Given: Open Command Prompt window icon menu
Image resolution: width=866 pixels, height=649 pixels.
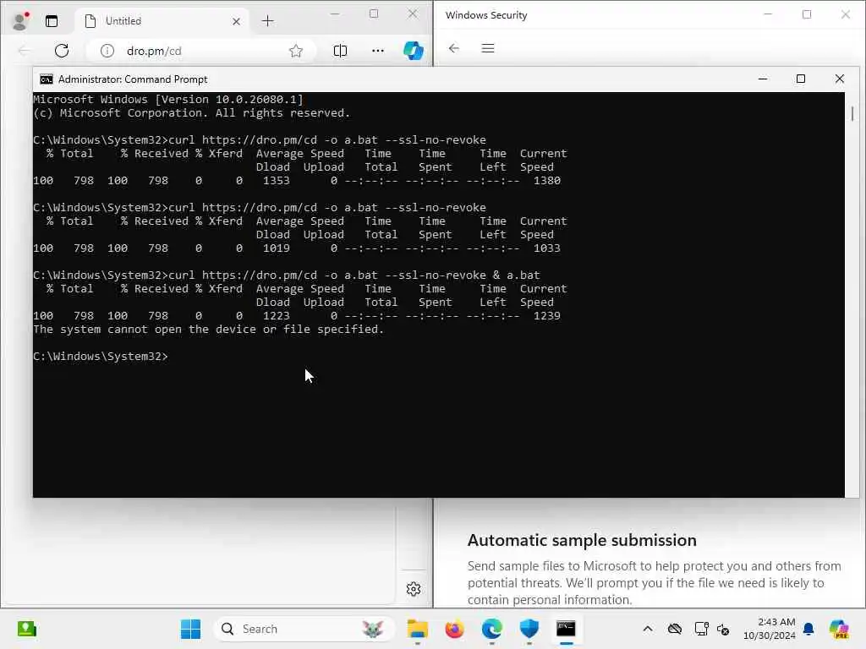Looking at the screenshot, I should (x=47, y=79).
